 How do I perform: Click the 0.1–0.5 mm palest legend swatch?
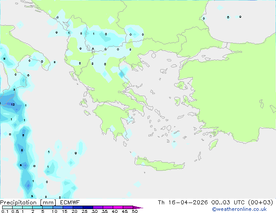tap(7, 207)
